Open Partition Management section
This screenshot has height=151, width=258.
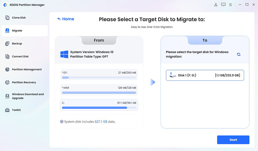pos(27,69)
